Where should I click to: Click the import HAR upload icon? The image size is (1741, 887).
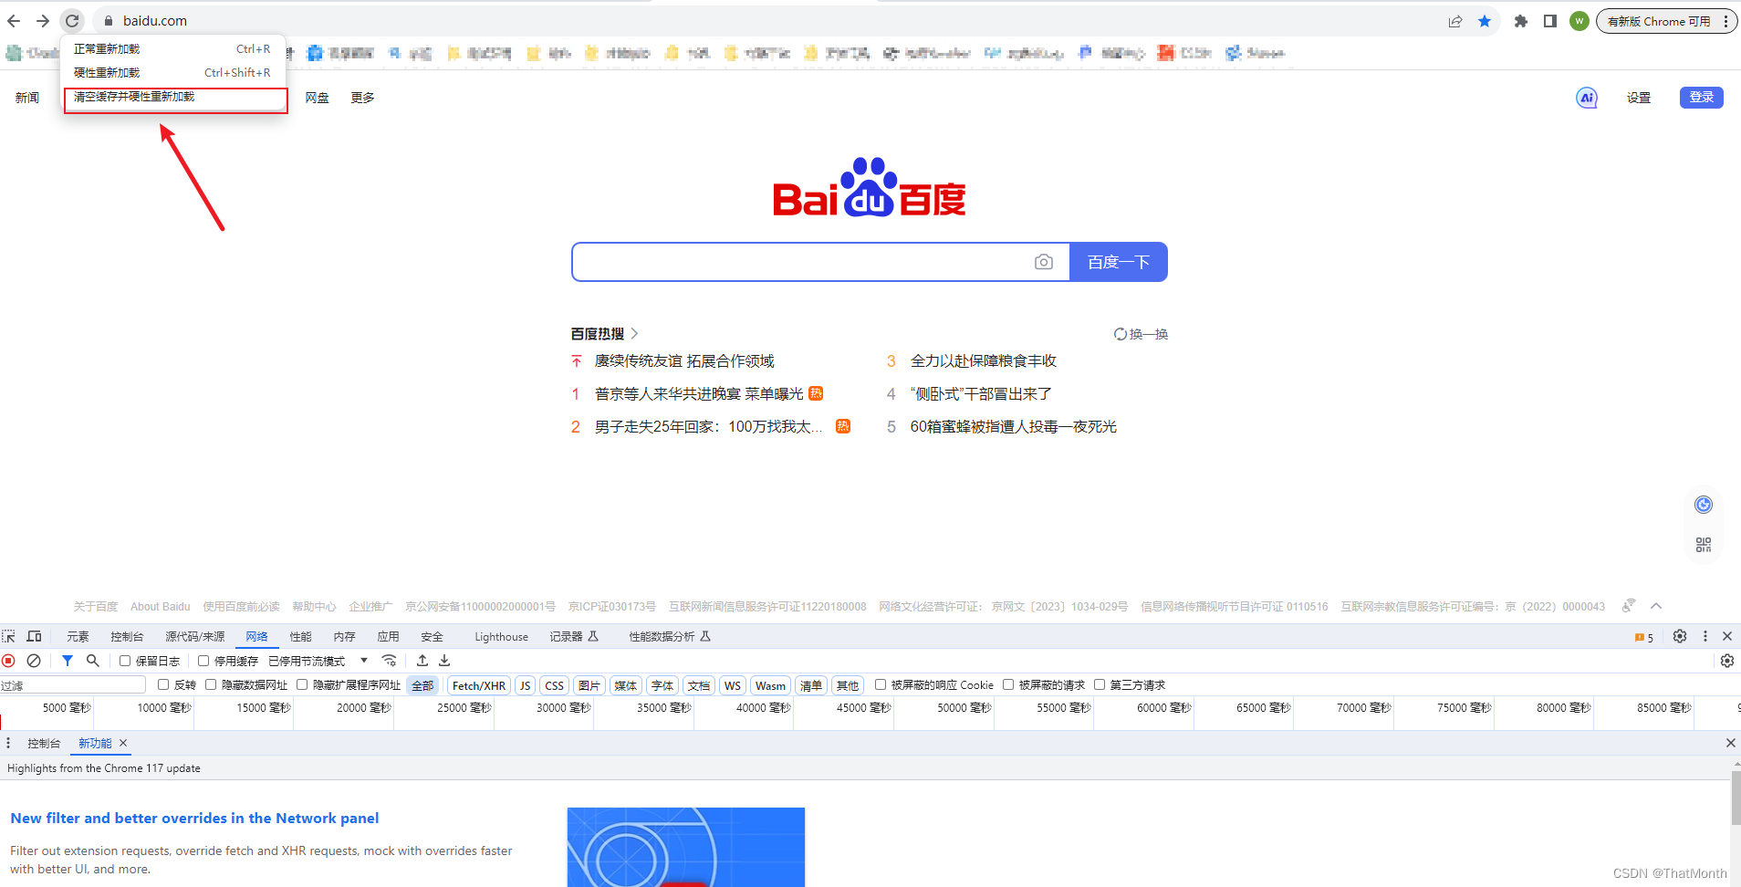[422, 661]
